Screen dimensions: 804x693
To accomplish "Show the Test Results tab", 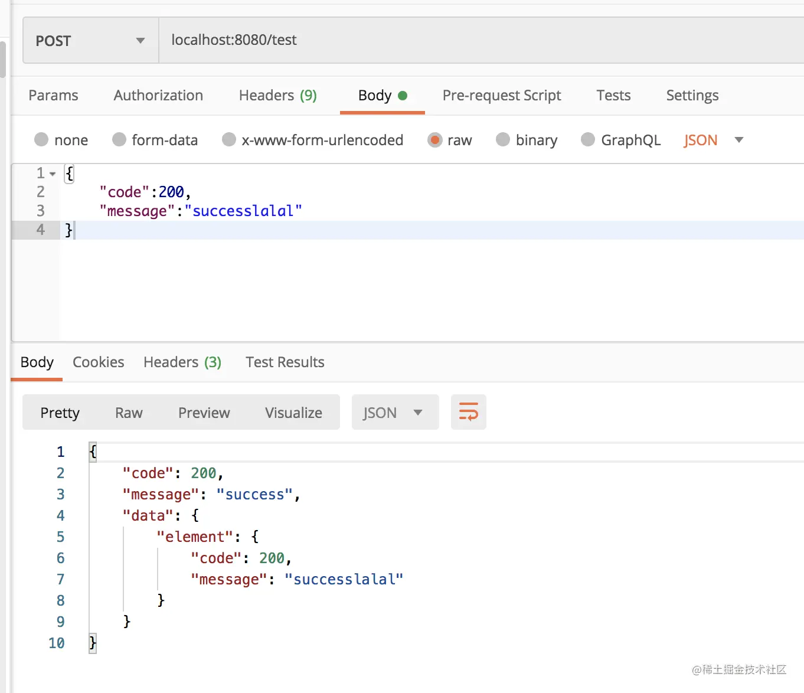I will (x=285, y=362).
